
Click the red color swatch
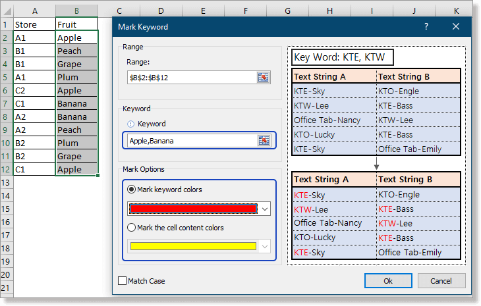tap(192, 209)
